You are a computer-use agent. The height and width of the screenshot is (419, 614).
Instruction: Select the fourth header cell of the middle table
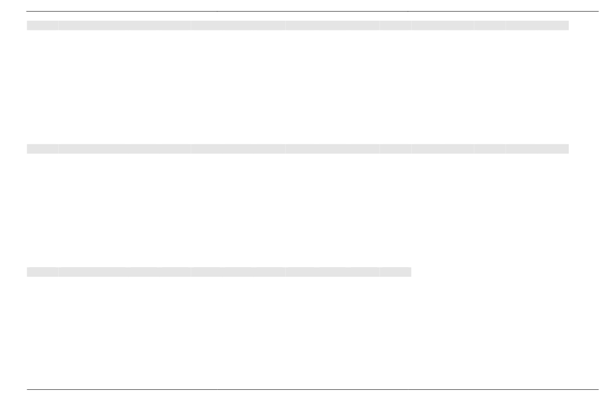(x=332, y=149)
